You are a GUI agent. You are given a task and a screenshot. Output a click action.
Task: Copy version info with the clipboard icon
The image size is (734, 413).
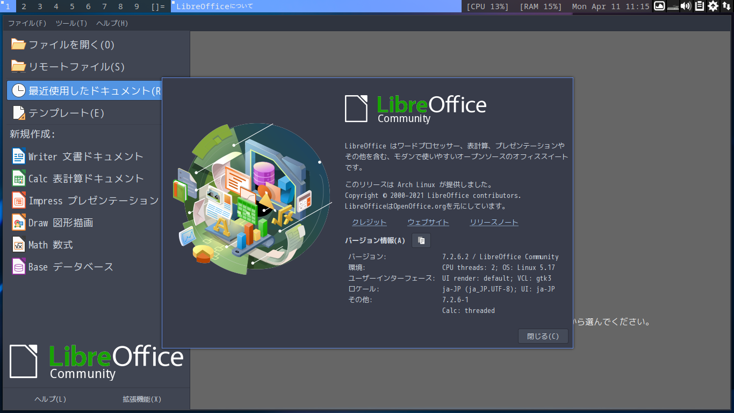[421, 240]
